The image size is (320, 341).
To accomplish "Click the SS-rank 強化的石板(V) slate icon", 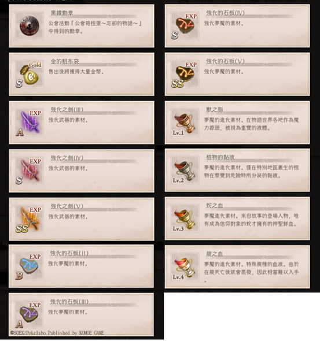I will point(185,74).
